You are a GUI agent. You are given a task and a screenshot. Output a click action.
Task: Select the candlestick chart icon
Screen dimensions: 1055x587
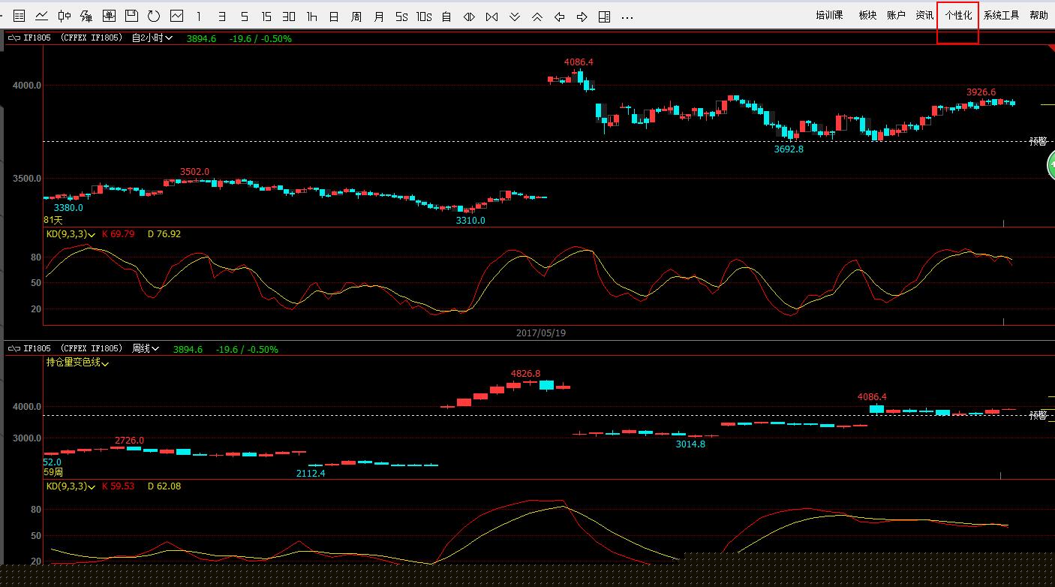pos(65,16)
